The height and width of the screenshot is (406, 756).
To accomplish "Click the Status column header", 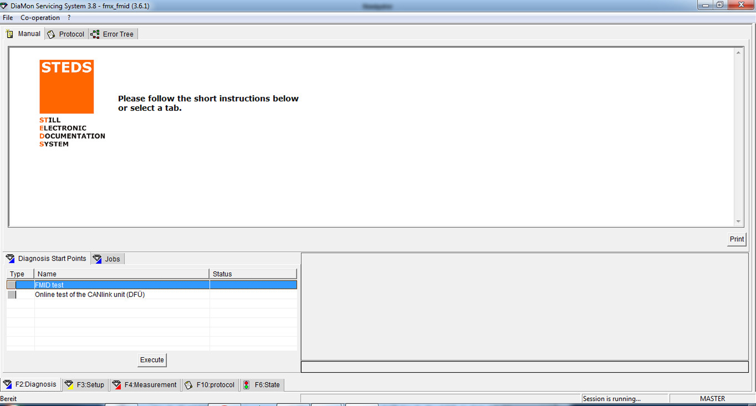I will pyautogui.click(x=253, y=274).
